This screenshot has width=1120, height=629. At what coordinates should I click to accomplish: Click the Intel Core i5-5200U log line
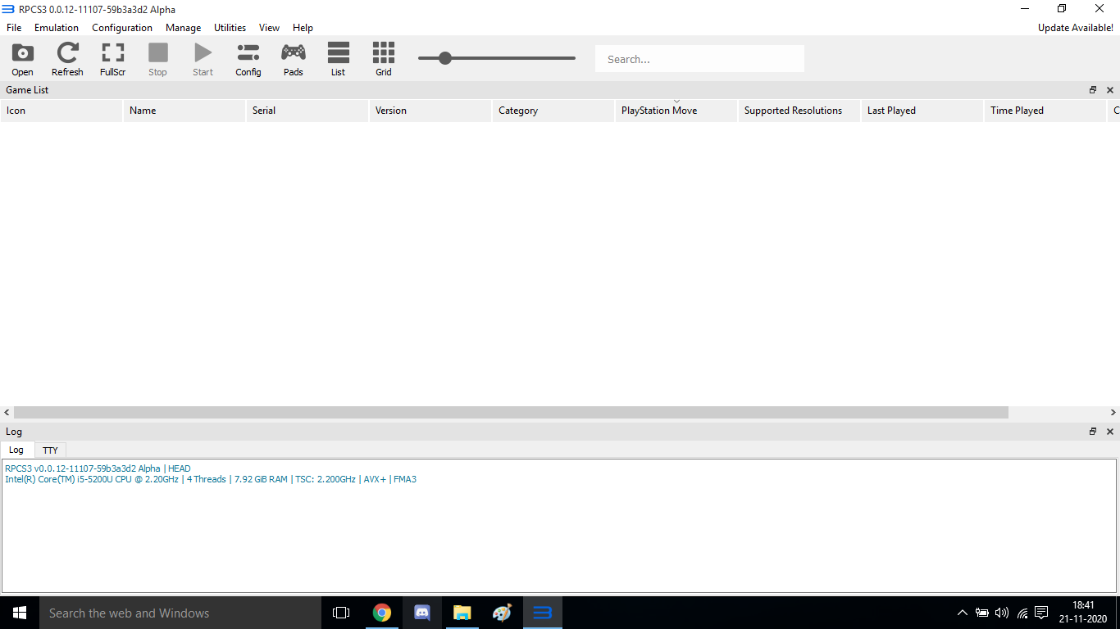211,479
